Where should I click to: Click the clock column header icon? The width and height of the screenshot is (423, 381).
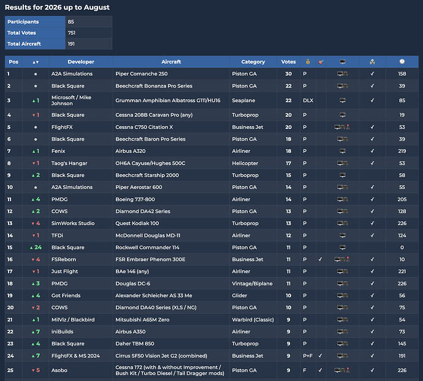tap(402, 62)
